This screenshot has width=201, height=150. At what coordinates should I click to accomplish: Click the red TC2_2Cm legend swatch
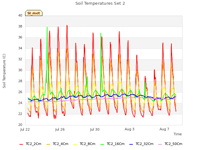21,144
